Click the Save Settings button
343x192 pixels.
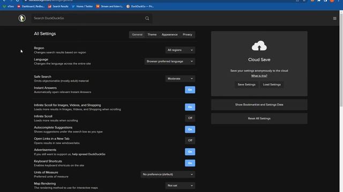tap(247, 84)
